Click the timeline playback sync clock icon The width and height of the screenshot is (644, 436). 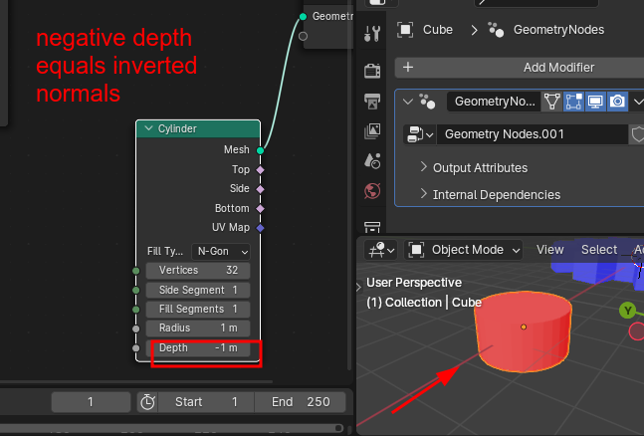(147, 402)
